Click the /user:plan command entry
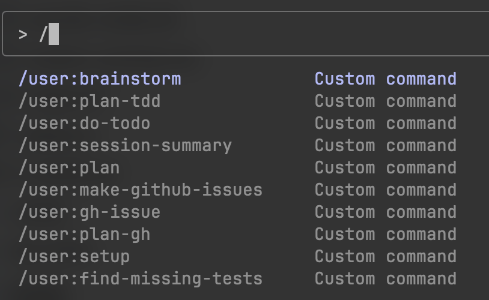Image resolution: width=489 pixels, height=300 pixels. pos(69,168)
